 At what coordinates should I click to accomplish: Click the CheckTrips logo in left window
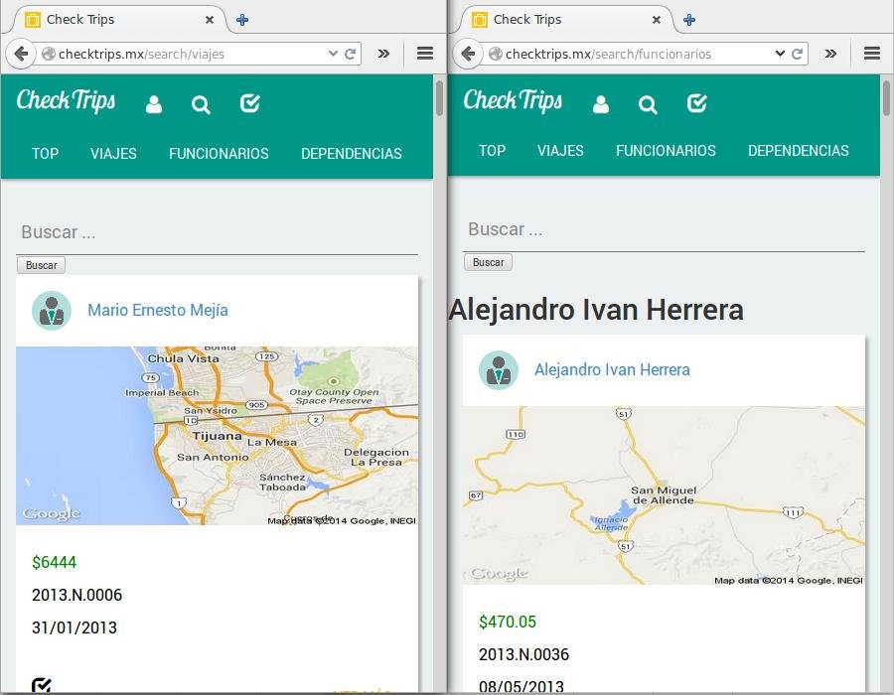(66, 101)
